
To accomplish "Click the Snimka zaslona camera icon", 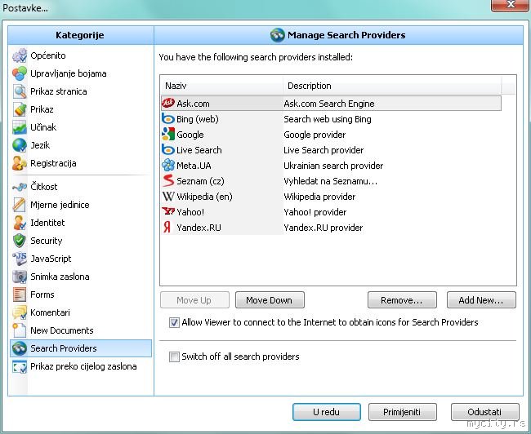I will (20, 277).
